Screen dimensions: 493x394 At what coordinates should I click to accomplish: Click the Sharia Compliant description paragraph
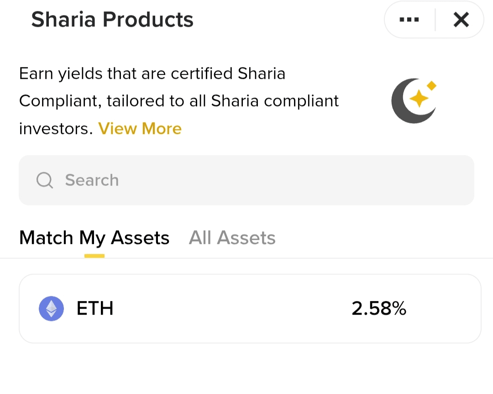coord(179,101)
